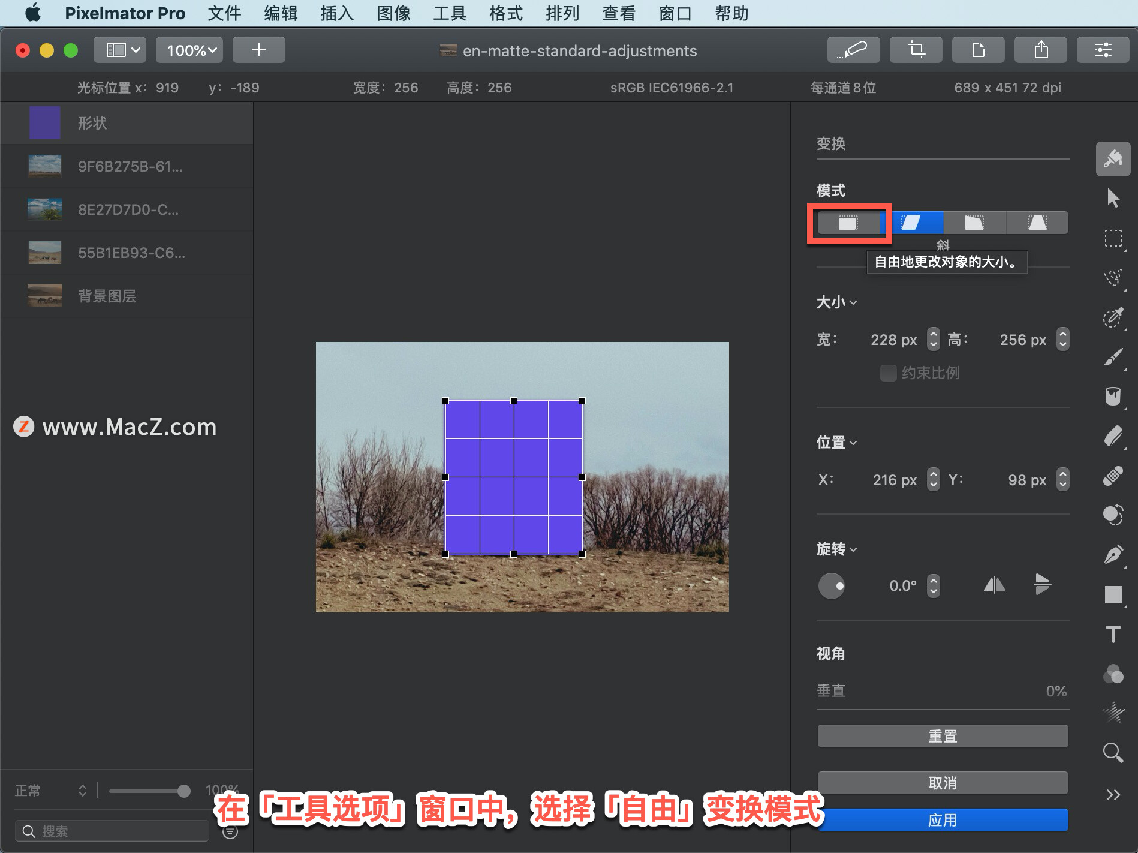The width and height of the screenshot is (1138, 853).
Task: Select the Repair bandage tool
Action: point(1113,476)
